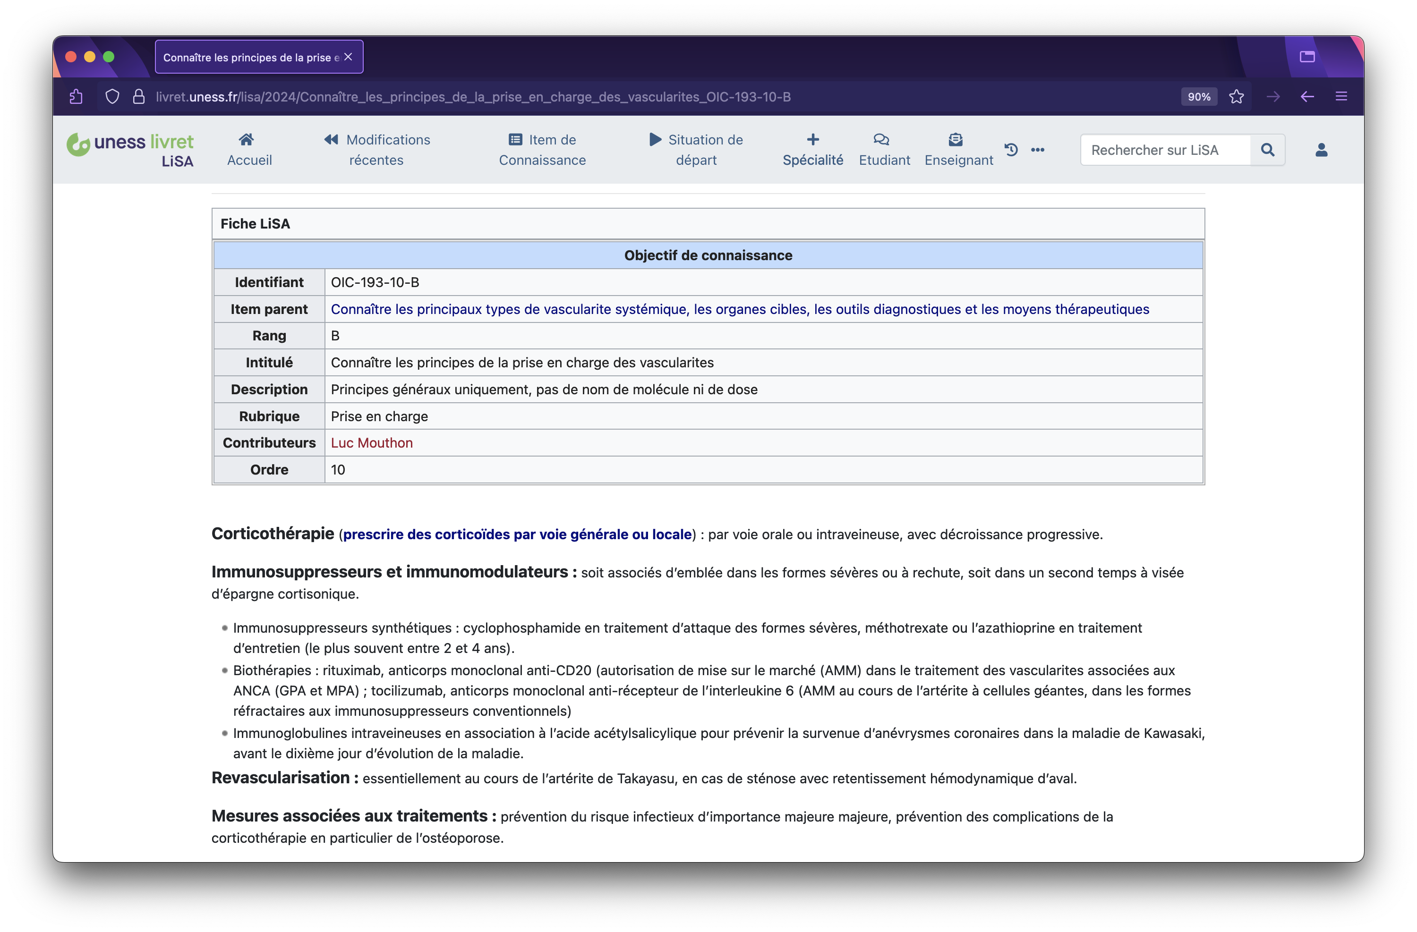
Task: Open Situation de départ menu
Action: (x=695, y=149)
